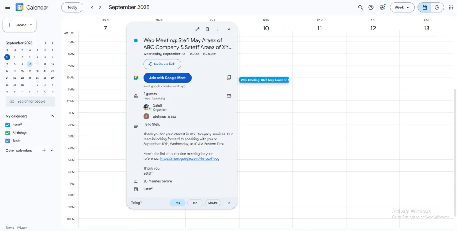Screen dimensions: 457x231
Task: Click the Google Calendar logo
Action: pos(19,7)
